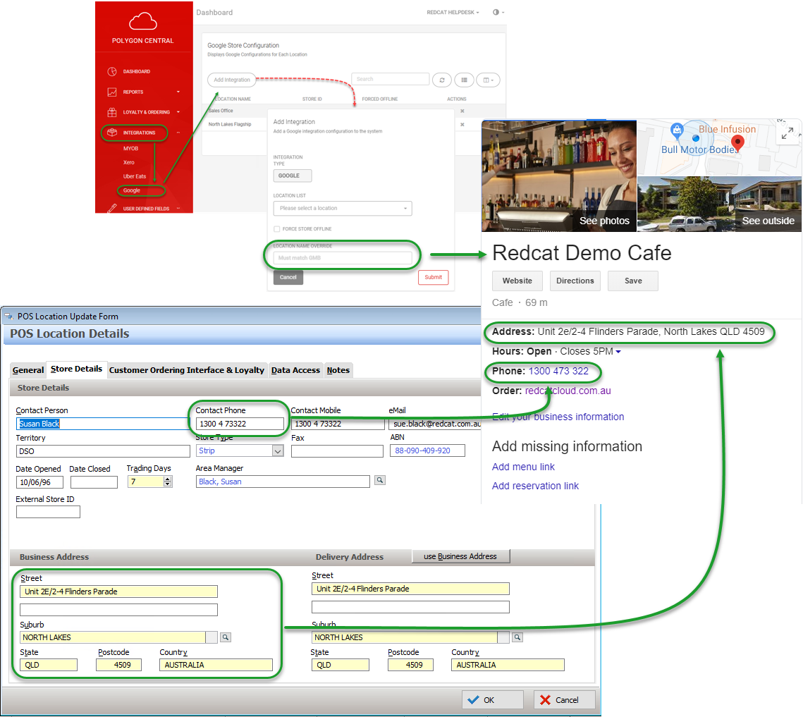Click the eMail field
This screenshot has height=717, width=803.
[435, 424]
